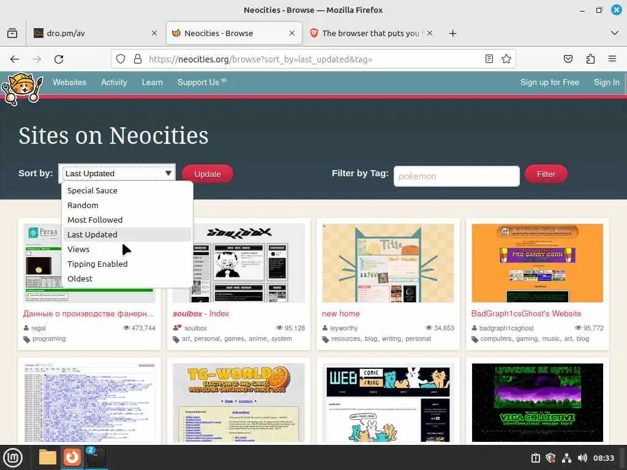Open the tracking protection shield icon

point(121,59)
